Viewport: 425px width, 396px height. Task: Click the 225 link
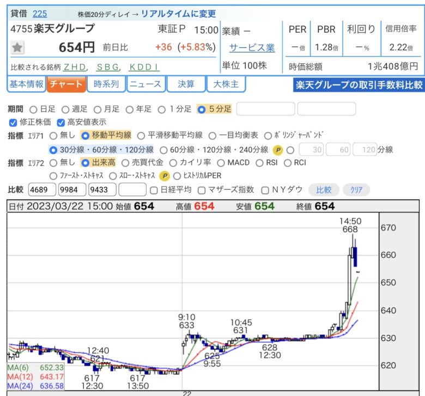point(40,14)
